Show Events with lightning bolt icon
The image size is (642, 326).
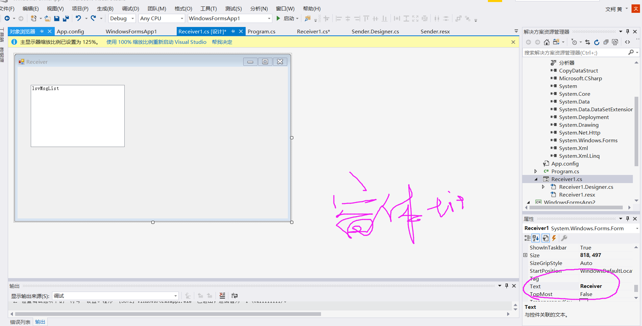554,238
